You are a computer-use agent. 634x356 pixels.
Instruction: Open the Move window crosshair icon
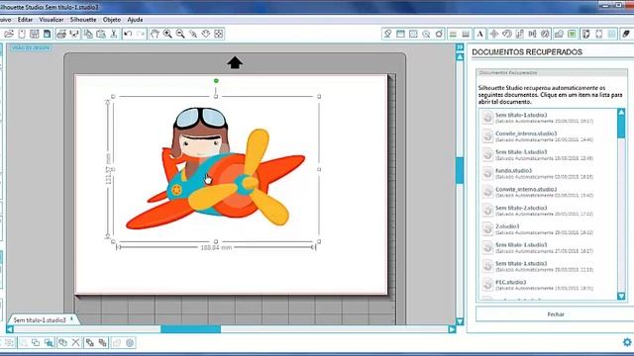click(493, 34)
